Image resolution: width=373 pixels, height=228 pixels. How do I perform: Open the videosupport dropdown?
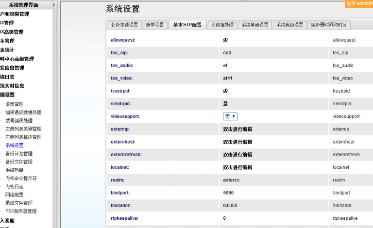point(230,116)
